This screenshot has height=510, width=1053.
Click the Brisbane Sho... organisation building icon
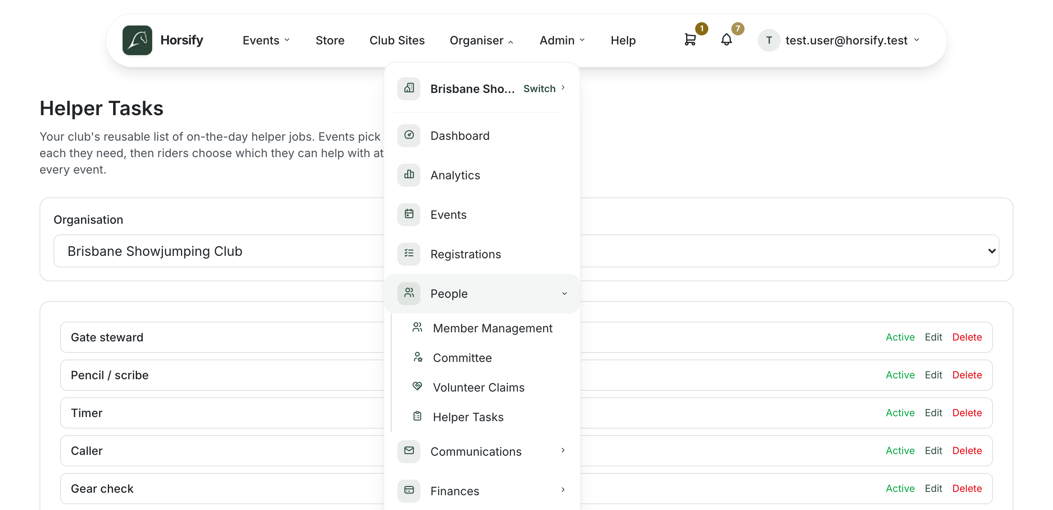(409, 88)
